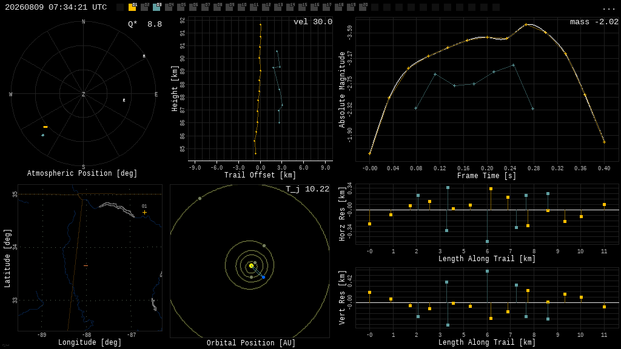Toggle station 07 square in top bar
621x349 pixels.
(205, 7)
